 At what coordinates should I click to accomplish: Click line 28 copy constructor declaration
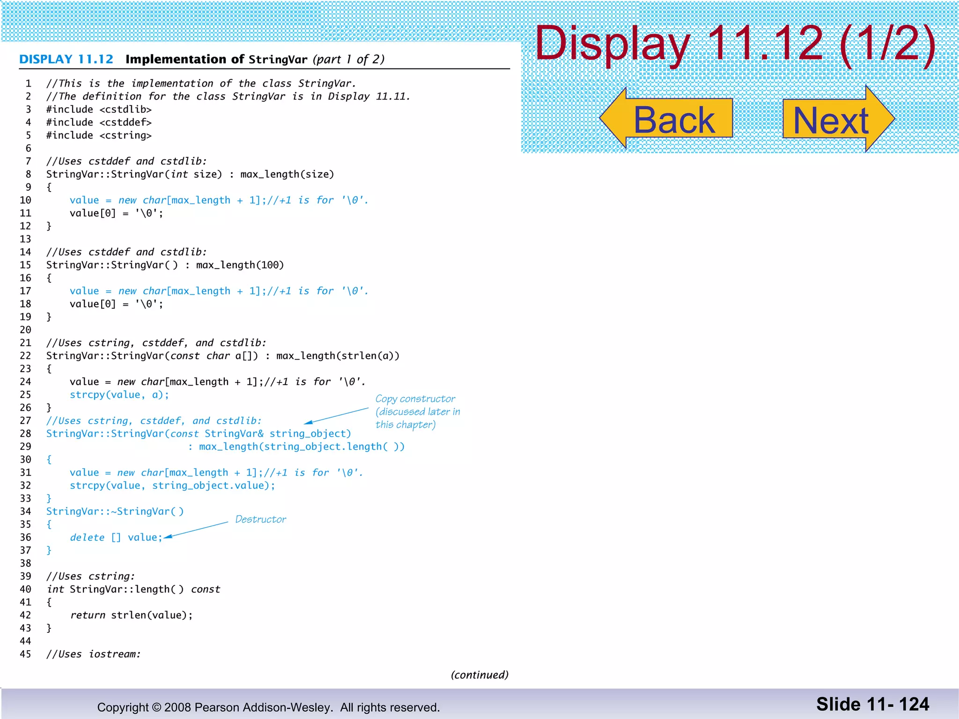(x=199, y=434)
